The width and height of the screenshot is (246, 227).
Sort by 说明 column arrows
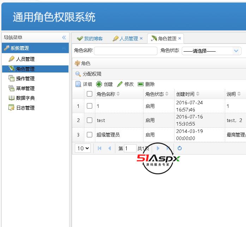[x=239, y=94]
